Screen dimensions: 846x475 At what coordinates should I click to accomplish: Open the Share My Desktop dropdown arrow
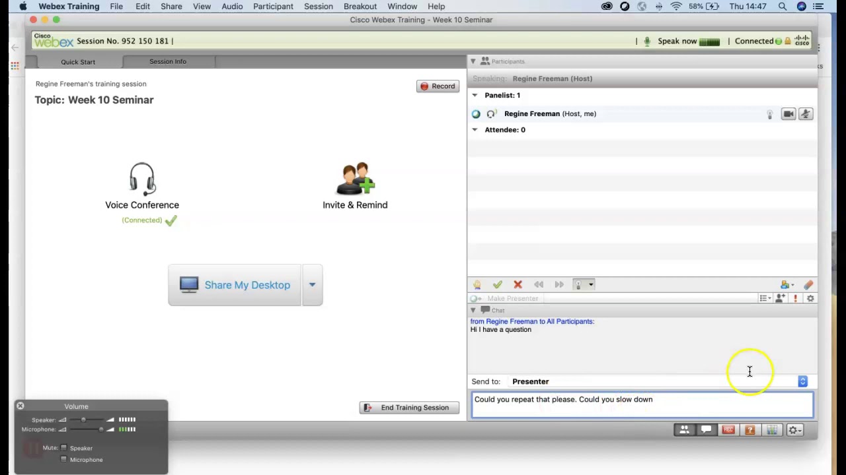coord(312,285)
